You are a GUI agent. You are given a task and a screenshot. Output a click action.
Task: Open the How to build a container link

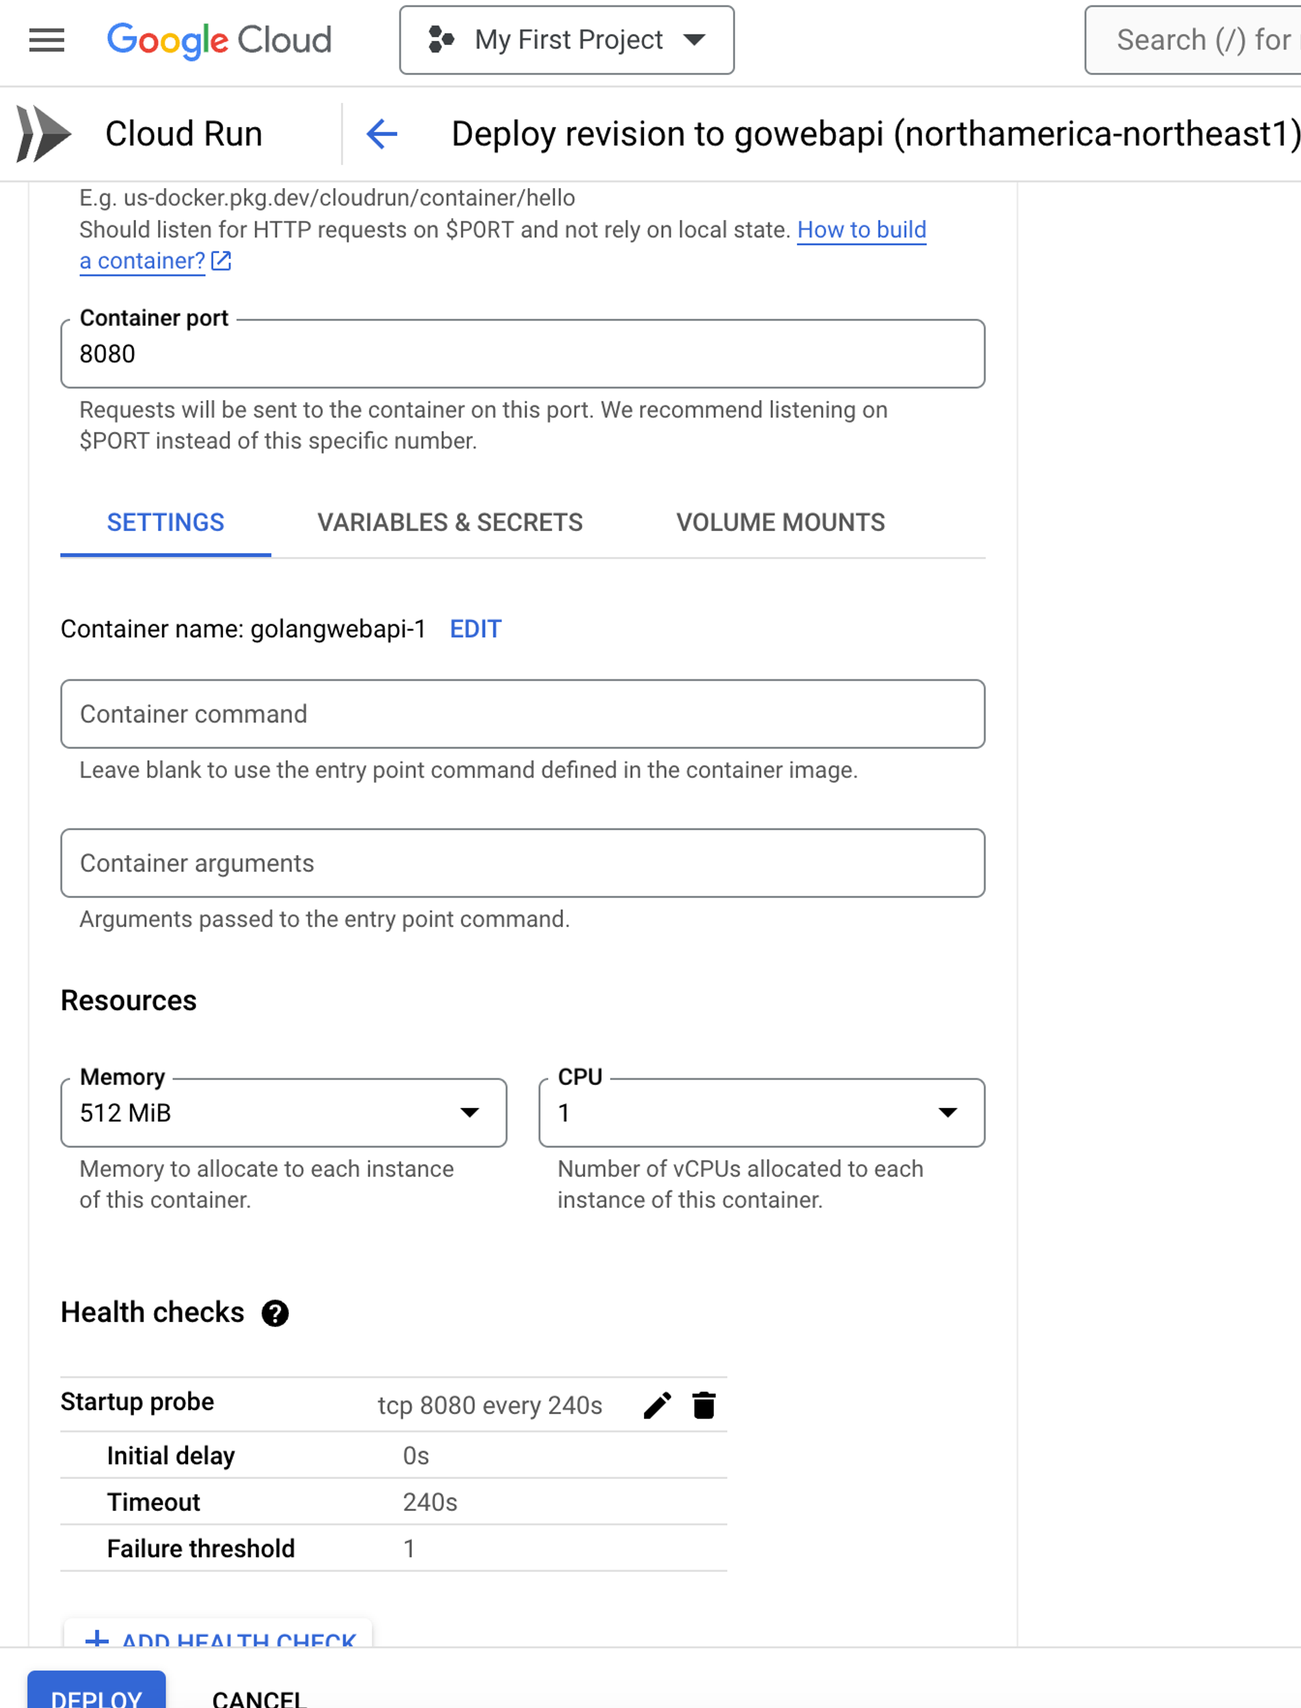(861, 230)
